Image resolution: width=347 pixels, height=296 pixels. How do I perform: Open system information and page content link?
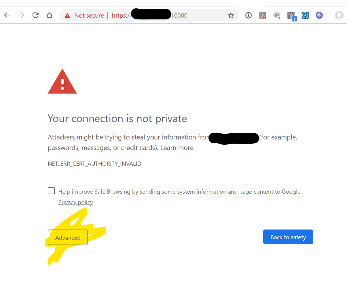[225, 192]
